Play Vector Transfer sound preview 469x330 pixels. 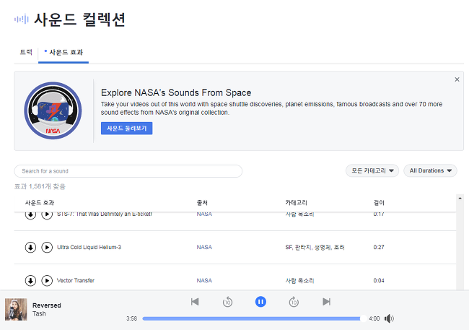coord(47,281)
